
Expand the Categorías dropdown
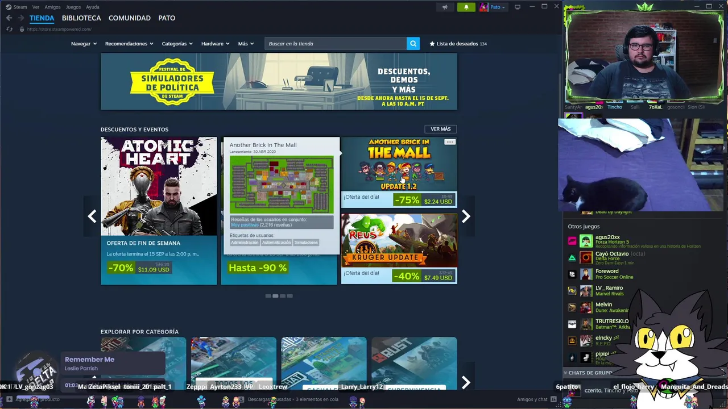click(177, 44)
